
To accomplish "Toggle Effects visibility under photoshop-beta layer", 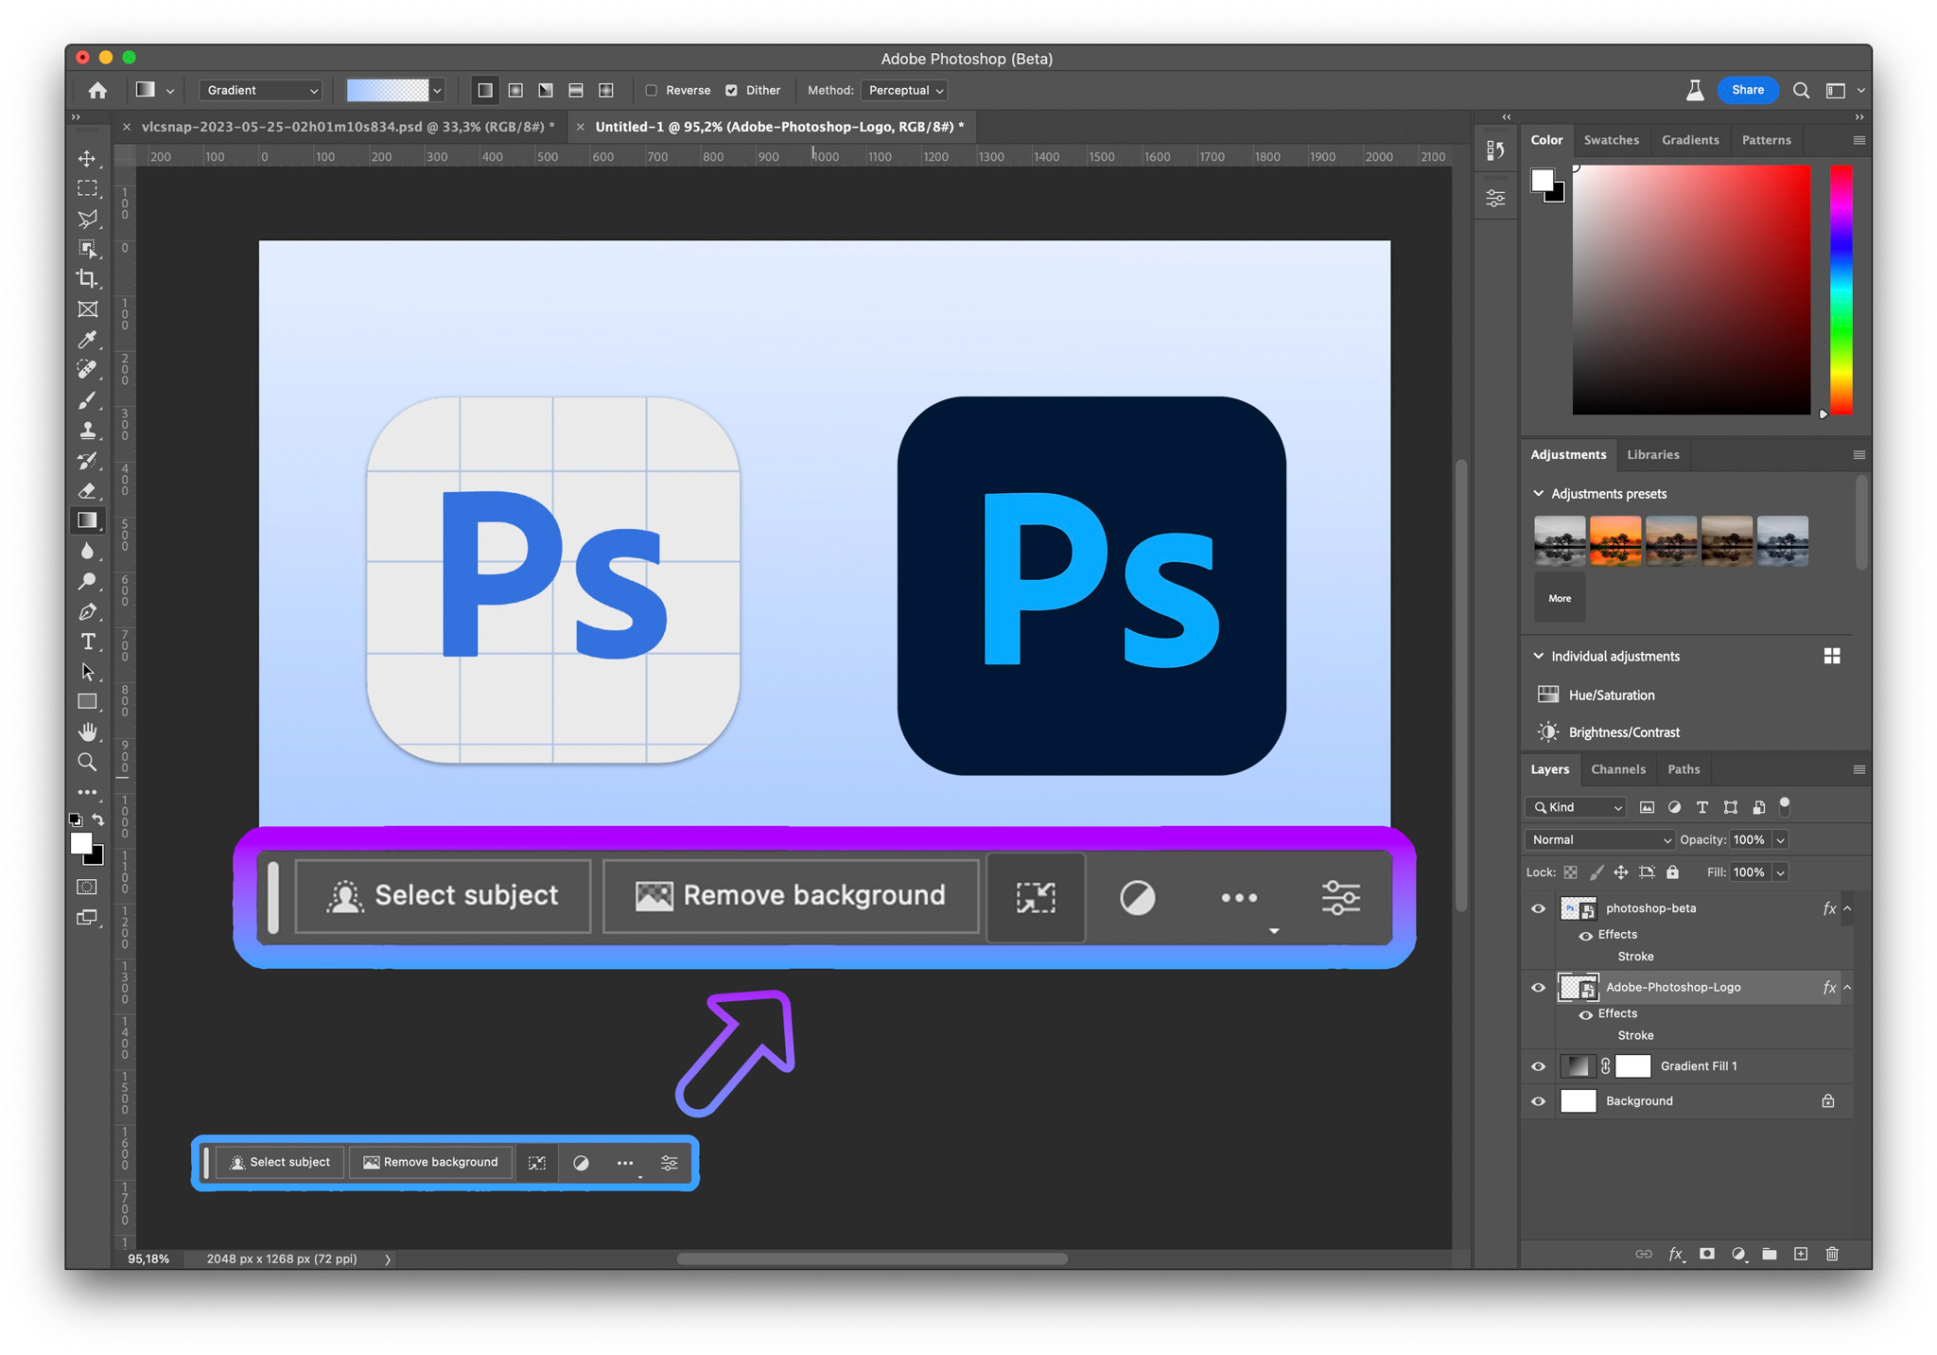I will pos(1585,936).
